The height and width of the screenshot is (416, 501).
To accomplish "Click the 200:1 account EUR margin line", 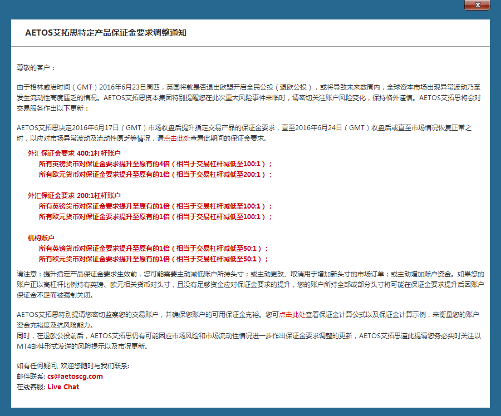I will click(149, 217).
